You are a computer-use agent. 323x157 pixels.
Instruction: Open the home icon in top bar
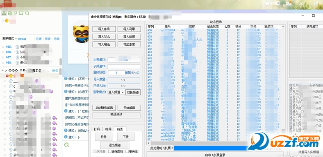pyautogui.click(x=267, y=4)
